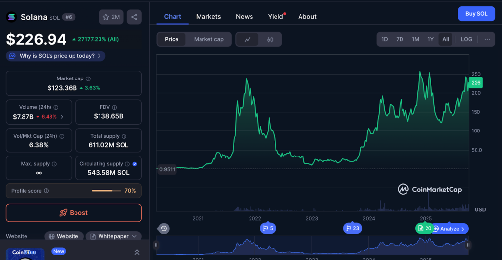Click the history clock icon below chart
This screenshot has height=260, width=502.
pos(164,228)
